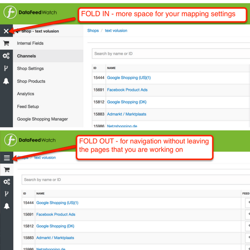
Task: Select Channels menu item
Action: (26, 56)
